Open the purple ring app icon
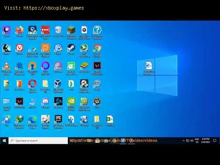This screenshot has width=220, height=165. click(x=45, y=66)
